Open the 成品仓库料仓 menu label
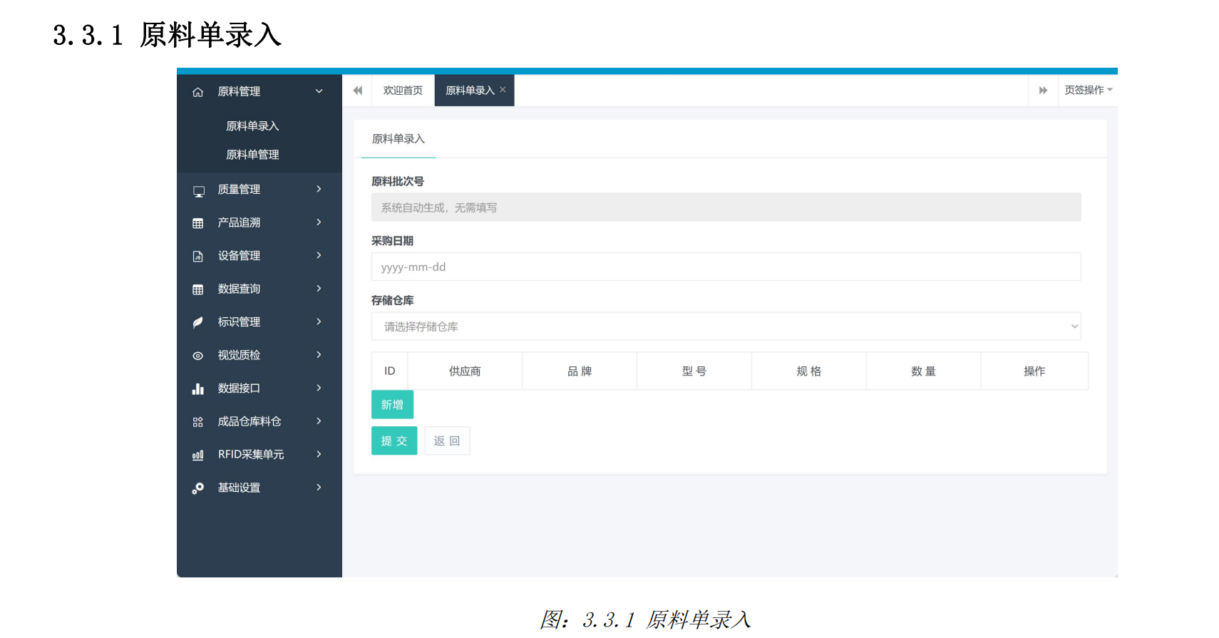The image size is (1219, 638). (250, 421)
